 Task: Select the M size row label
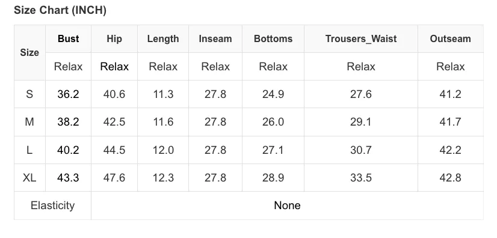coord(29,122)
